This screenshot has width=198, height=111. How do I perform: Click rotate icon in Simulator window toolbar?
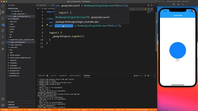(x=183, y=4)
